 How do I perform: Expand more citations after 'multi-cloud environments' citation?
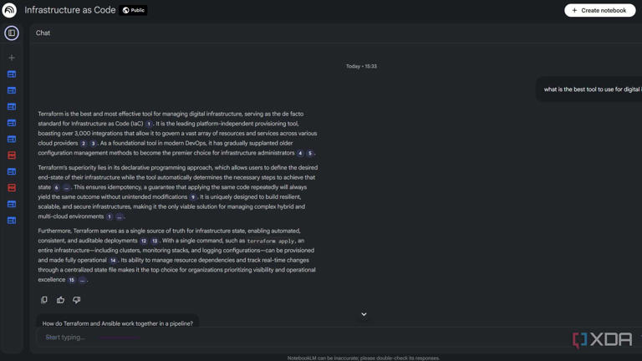click(x=120, y=216)
